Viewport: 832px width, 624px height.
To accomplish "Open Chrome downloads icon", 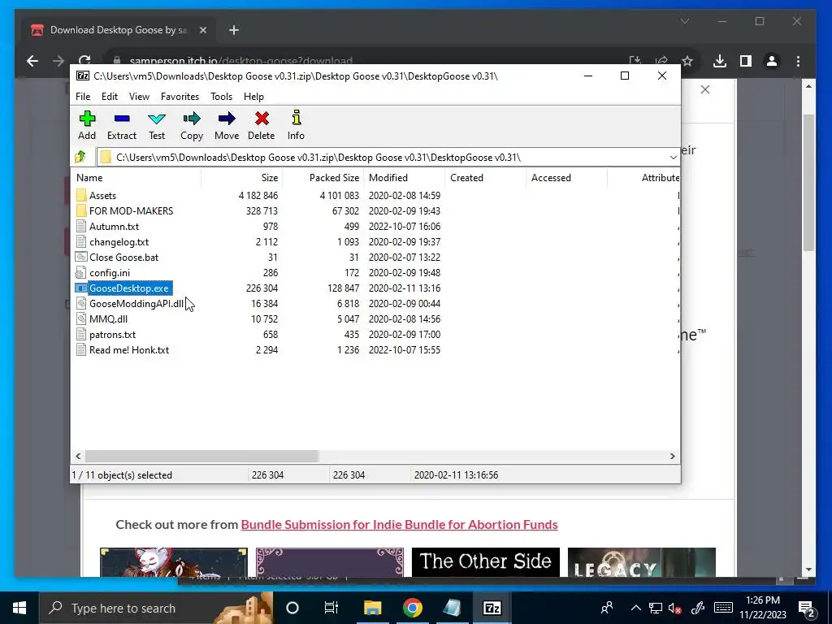I will [x=720, y=61].
